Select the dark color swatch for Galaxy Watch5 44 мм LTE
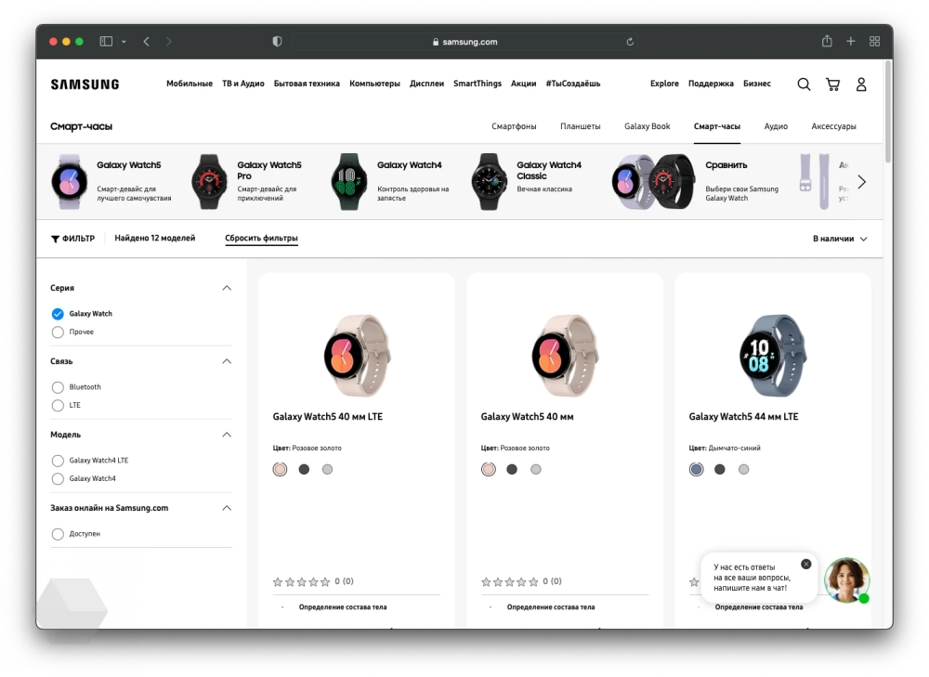The height and width of the screenshot is (677, 929). (x=720, y=470)
